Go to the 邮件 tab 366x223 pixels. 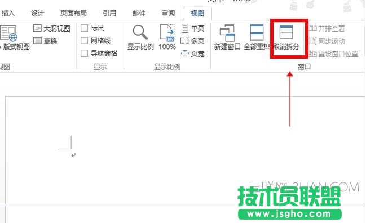pyautogui.click(x=139, y=13)
